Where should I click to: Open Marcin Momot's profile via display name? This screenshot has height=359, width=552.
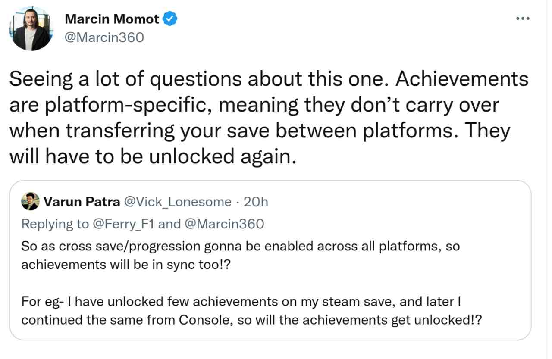(112, 19)
